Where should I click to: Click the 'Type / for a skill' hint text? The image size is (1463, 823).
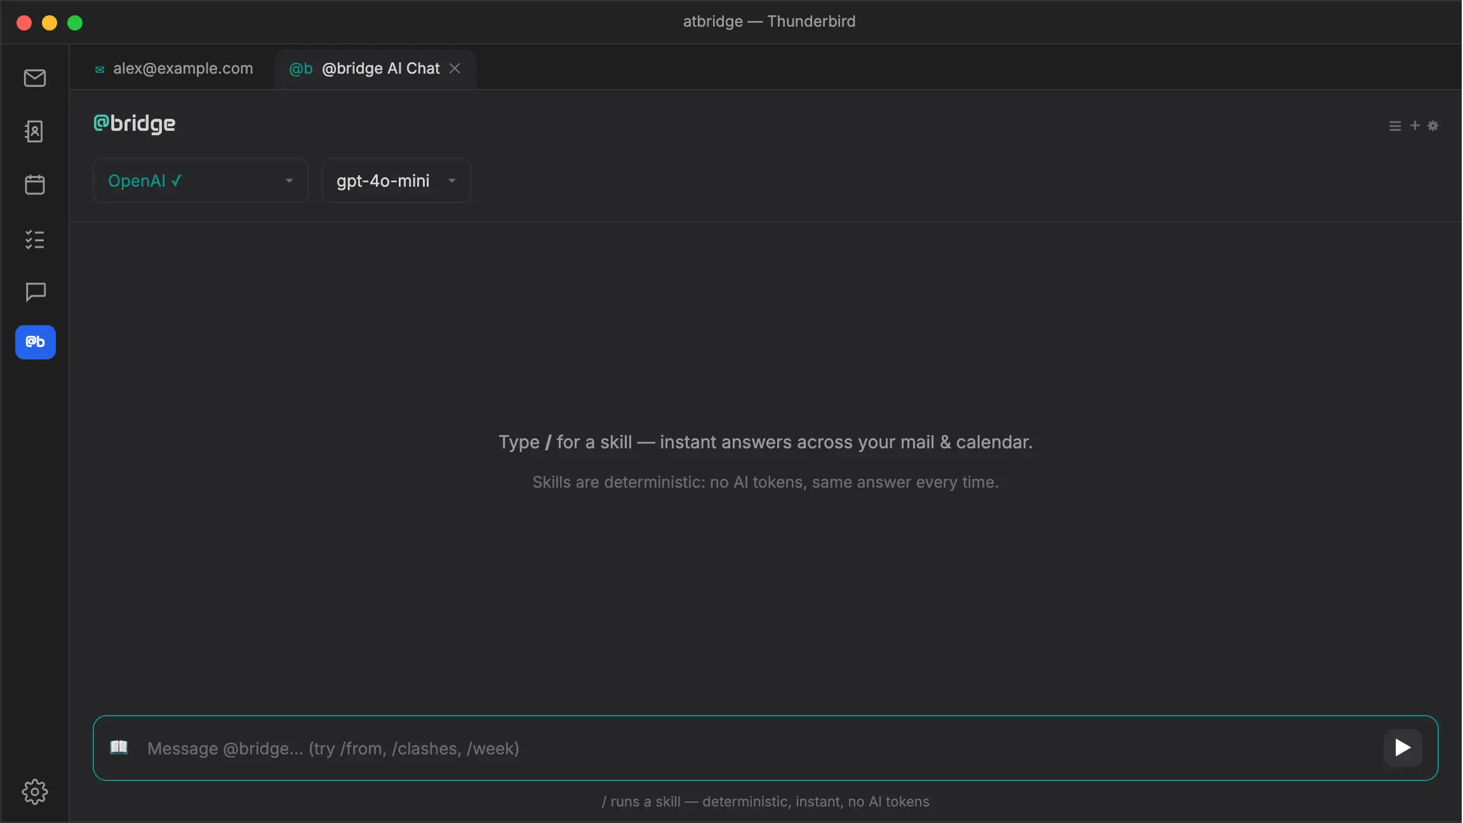tap(766, 442)
